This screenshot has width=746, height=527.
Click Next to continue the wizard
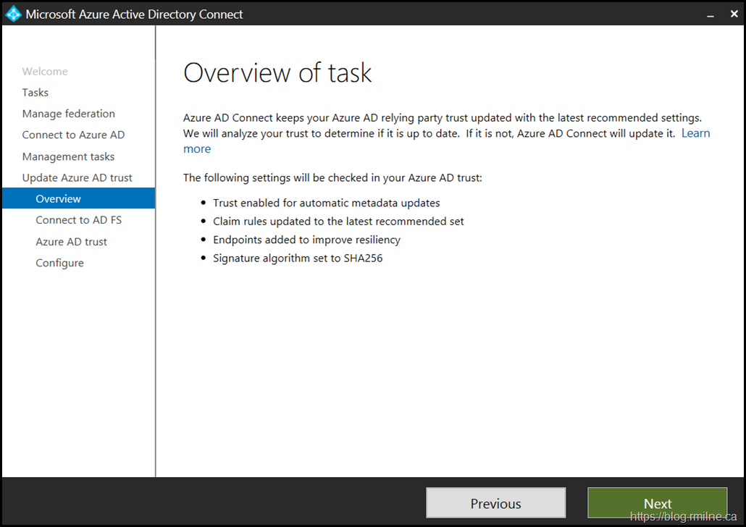click(x=657, y=503)
